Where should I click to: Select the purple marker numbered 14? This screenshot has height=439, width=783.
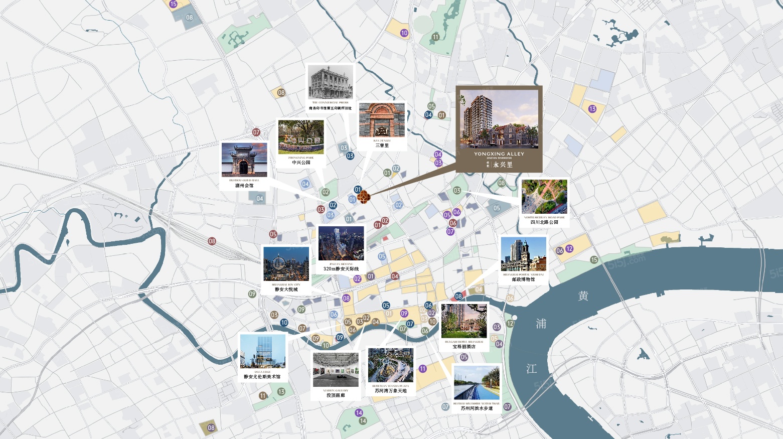click(x=359, y=413)
